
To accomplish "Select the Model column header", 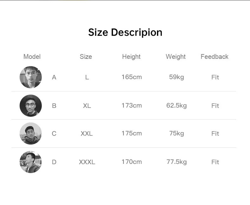I will coord(32,57).
